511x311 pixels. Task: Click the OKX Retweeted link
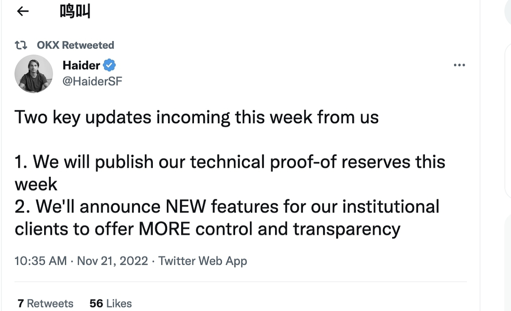point(75,45)
